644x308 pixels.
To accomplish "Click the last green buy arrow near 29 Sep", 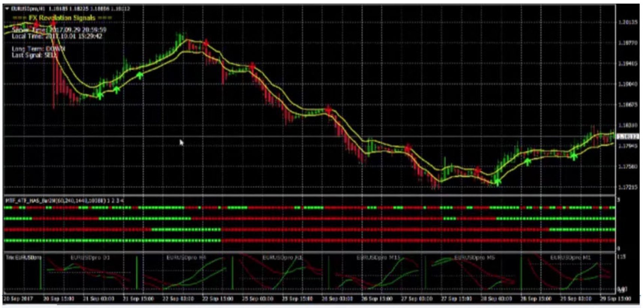I will [x=573, y=157].
